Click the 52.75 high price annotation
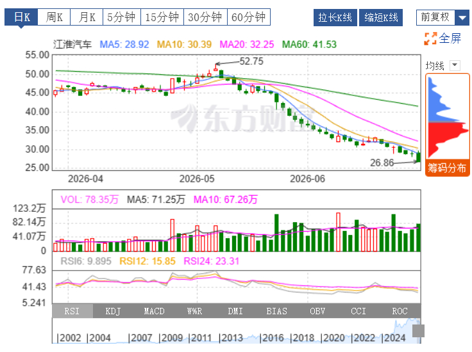 tap(251, 61)
